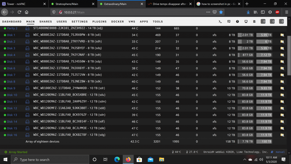Switch to how to screenshot Google tab
The height and width of the screenshot is (164, 291).
coord(219,4)
